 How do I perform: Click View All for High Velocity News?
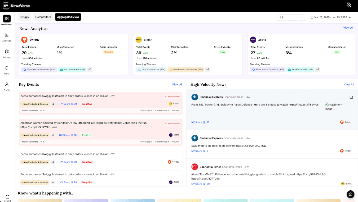coord(349,85)
